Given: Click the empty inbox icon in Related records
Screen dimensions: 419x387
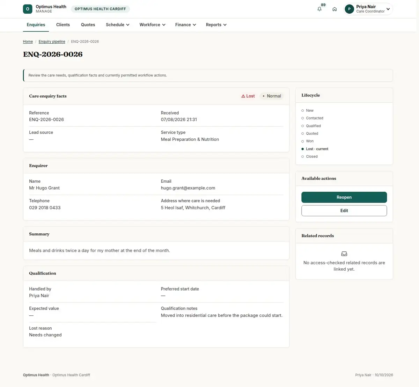Looking at the screenshot, I should click(344, 254).
